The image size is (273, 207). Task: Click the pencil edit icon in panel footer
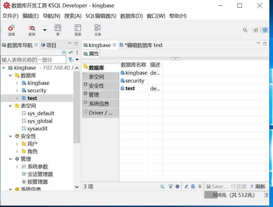186,186
